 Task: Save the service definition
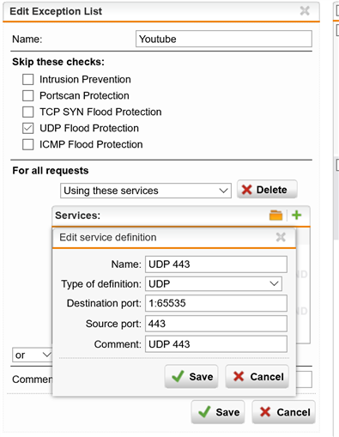click(x=191, y=376)
